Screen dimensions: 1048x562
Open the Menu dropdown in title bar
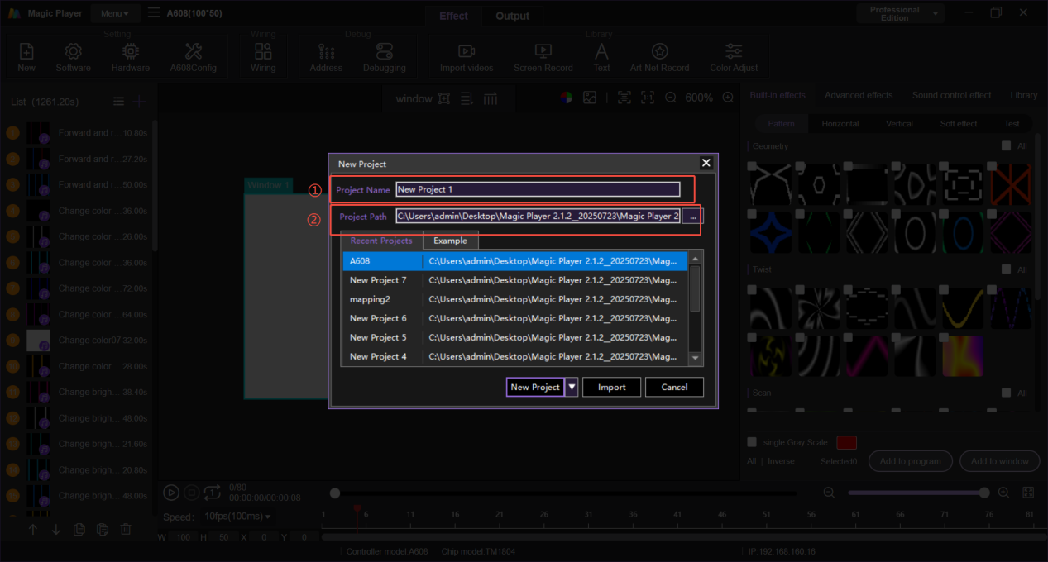tap(114, 13)
